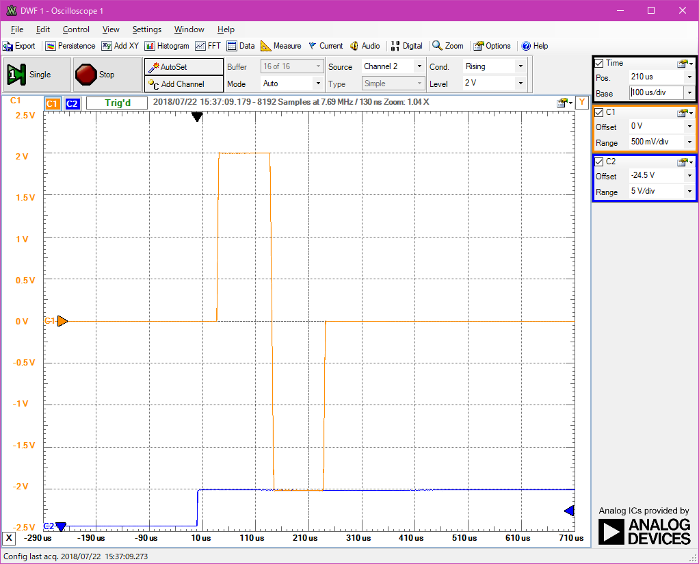Open the Persistence view
699x564 pixels.
click(x=70, y=46)
